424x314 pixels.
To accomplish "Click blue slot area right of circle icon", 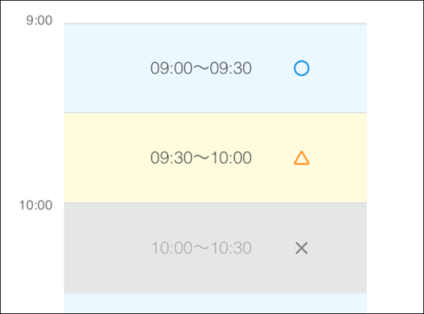I will click(x=338, y=68).
